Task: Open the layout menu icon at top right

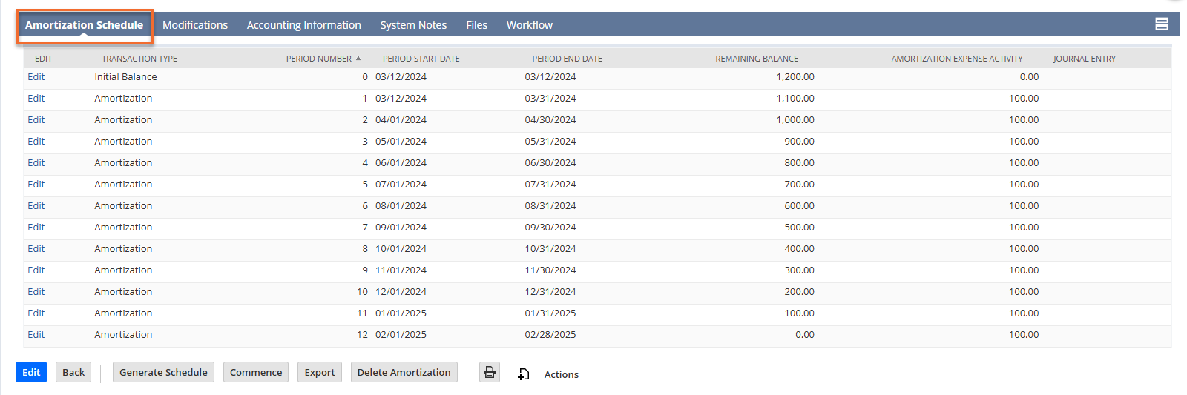Action: [x=1161, y=24]
